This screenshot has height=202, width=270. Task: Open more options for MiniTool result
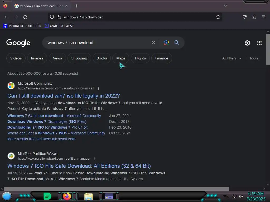coord(95,159)
